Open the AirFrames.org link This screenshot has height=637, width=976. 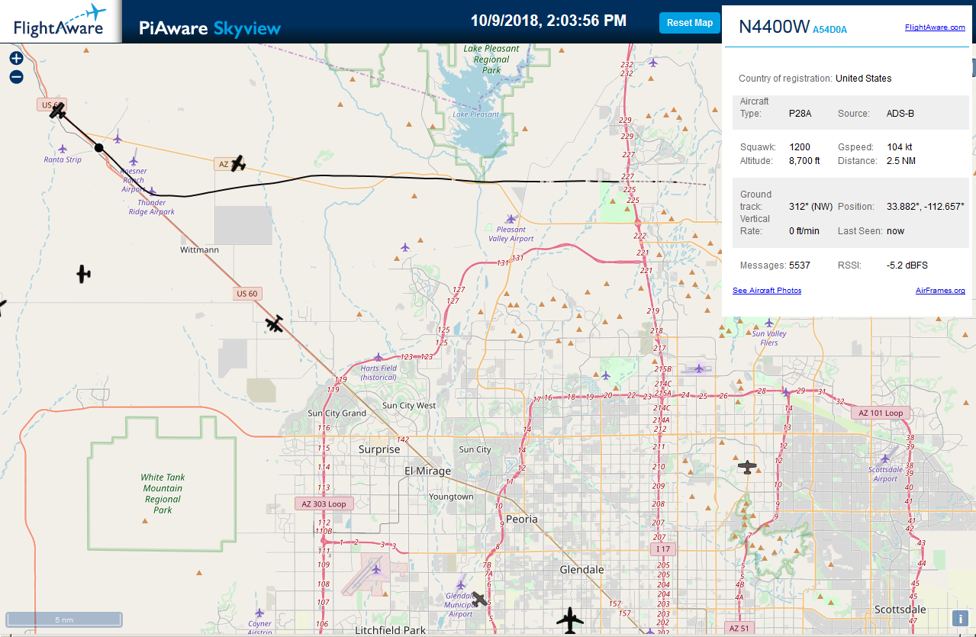pyautogui.click(x=940, y=291)
